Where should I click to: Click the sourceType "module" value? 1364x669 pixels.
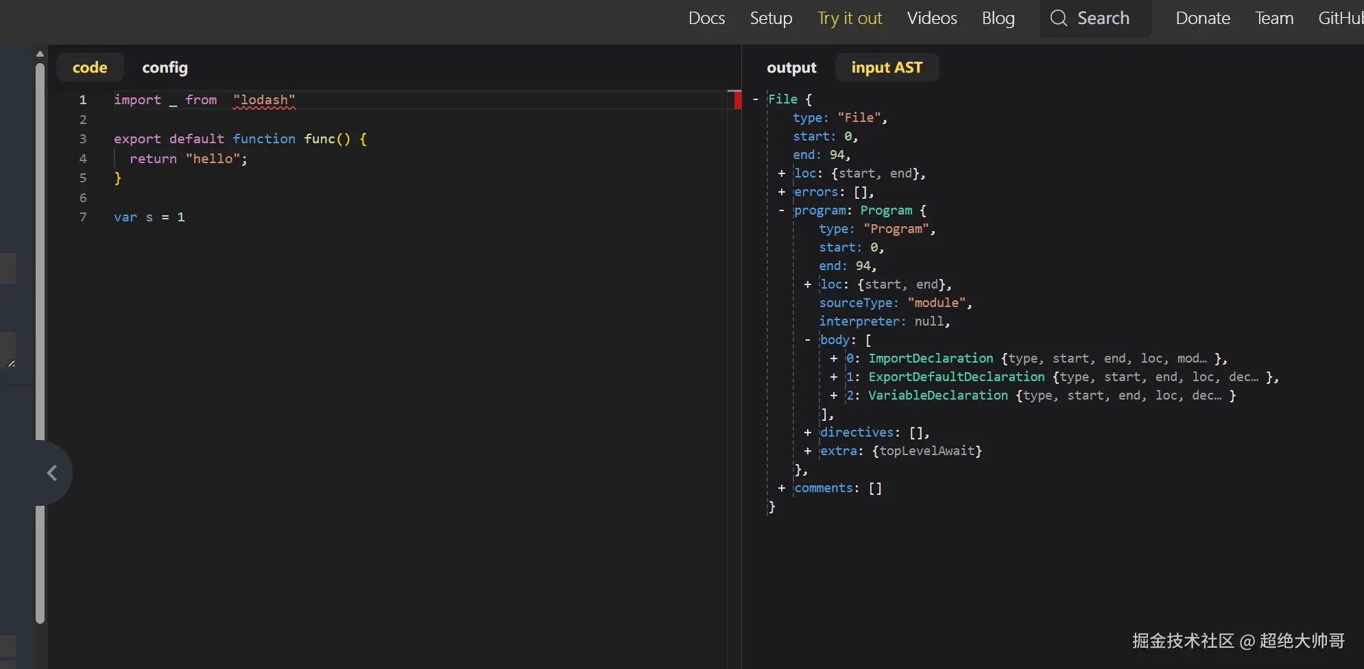coord(936,303)
